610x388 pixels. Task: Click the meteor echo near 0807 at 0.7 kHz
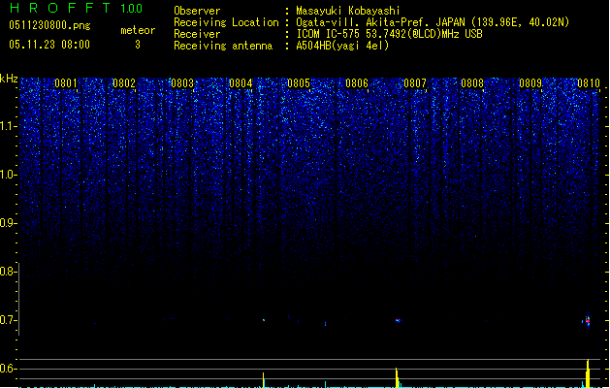coord(398,321)
